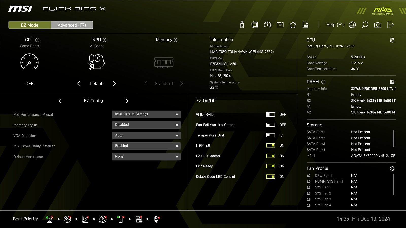Click the Storage panel scrollbar
406x228 pixels.
[394, 138]
